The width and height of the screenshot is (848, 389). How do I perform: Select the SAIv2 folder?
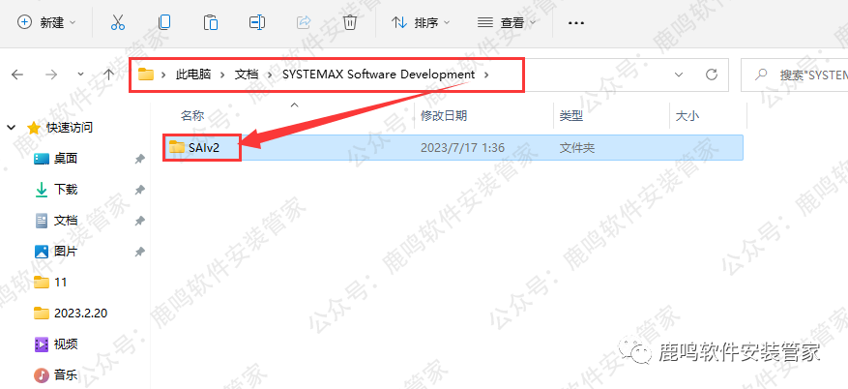pos(453,147)
